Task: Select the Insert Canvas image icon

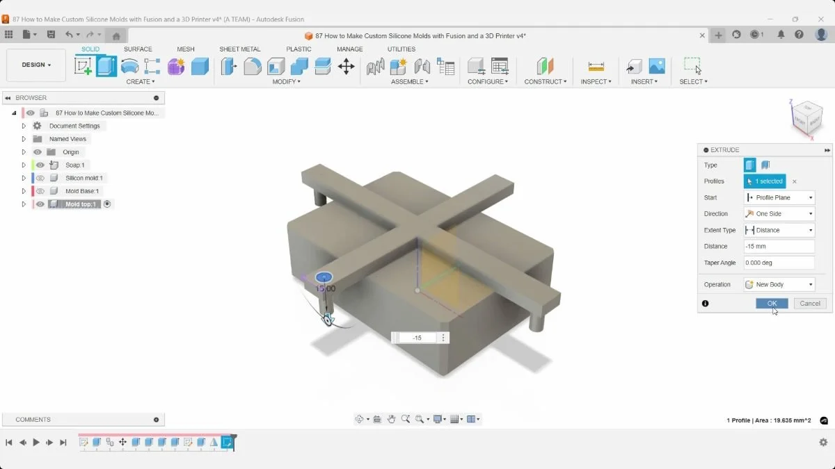Action: click(x=657, y=66)
